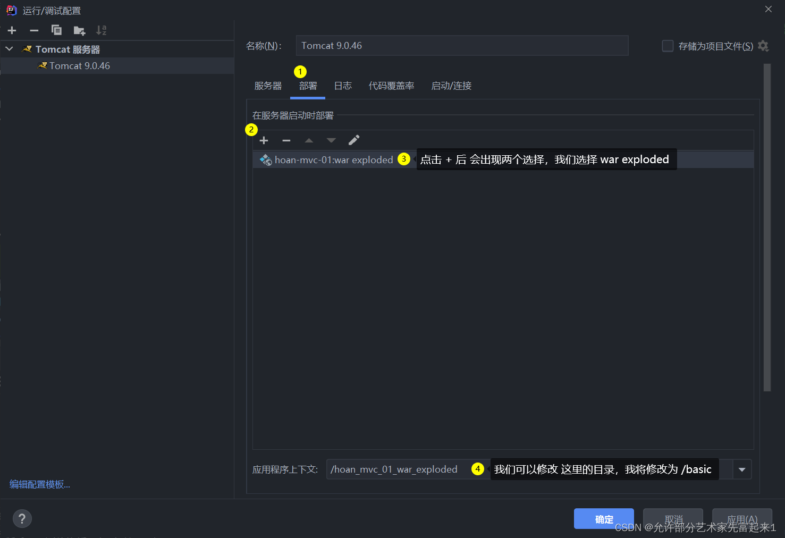This screenshot has width=785, height=538.
Task: Switch to the 服务器 tab
Action: click(268, 86)
